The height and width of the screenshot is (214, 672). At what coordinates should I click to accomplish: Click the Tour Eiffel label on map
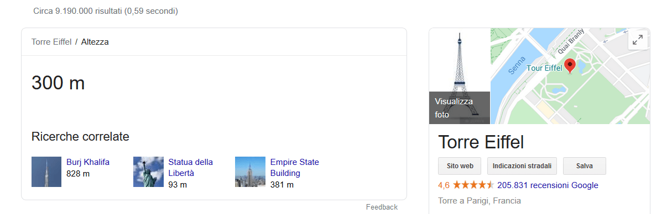tap(544, 68)
